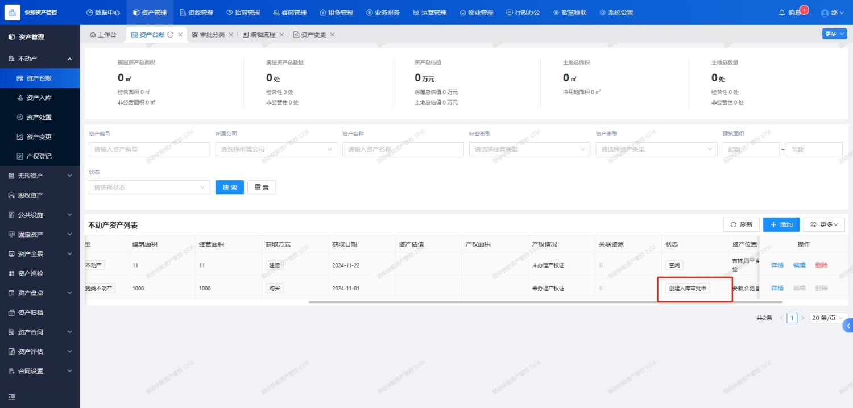This screenshot has height=408, width=853.
Task: Close the 资产变更 tab
Action: [332, 35]
